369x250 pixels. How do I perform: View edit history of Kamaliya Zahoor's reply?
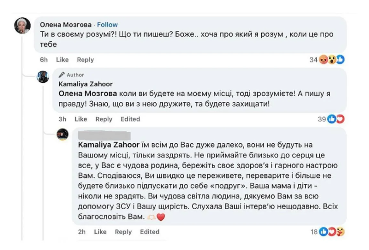[x=130, y=119]
